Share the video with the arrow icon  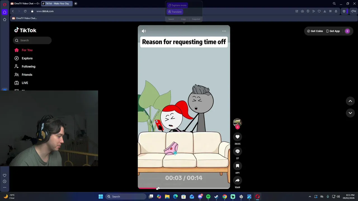click(x=237, y=180)
